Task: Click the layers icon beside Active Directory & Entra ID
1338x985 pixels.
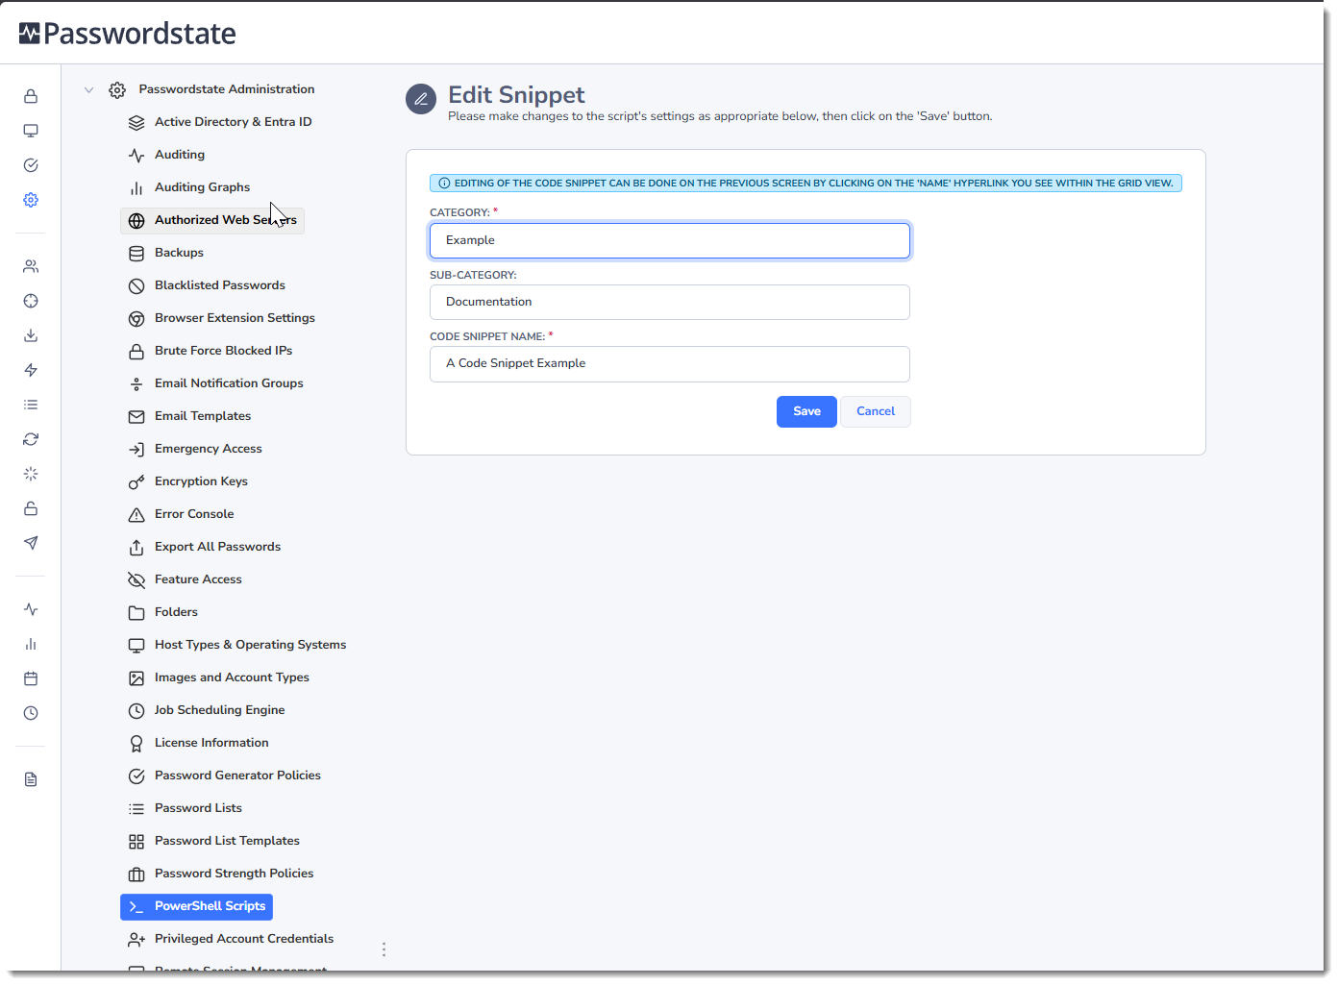Action: [136, 123]
